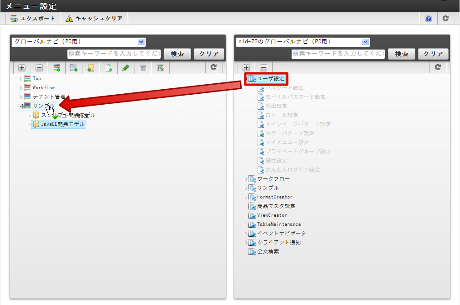Image resolution: width=460 pixels, height=305 pixels.
Task: Expand the TableMaintenance node
Action: (246, 225)
